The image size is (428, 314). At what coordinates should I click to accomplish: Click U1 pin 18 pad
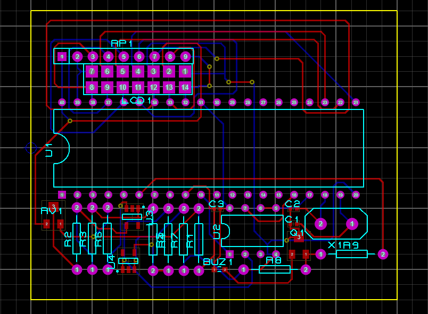point(325,194)
